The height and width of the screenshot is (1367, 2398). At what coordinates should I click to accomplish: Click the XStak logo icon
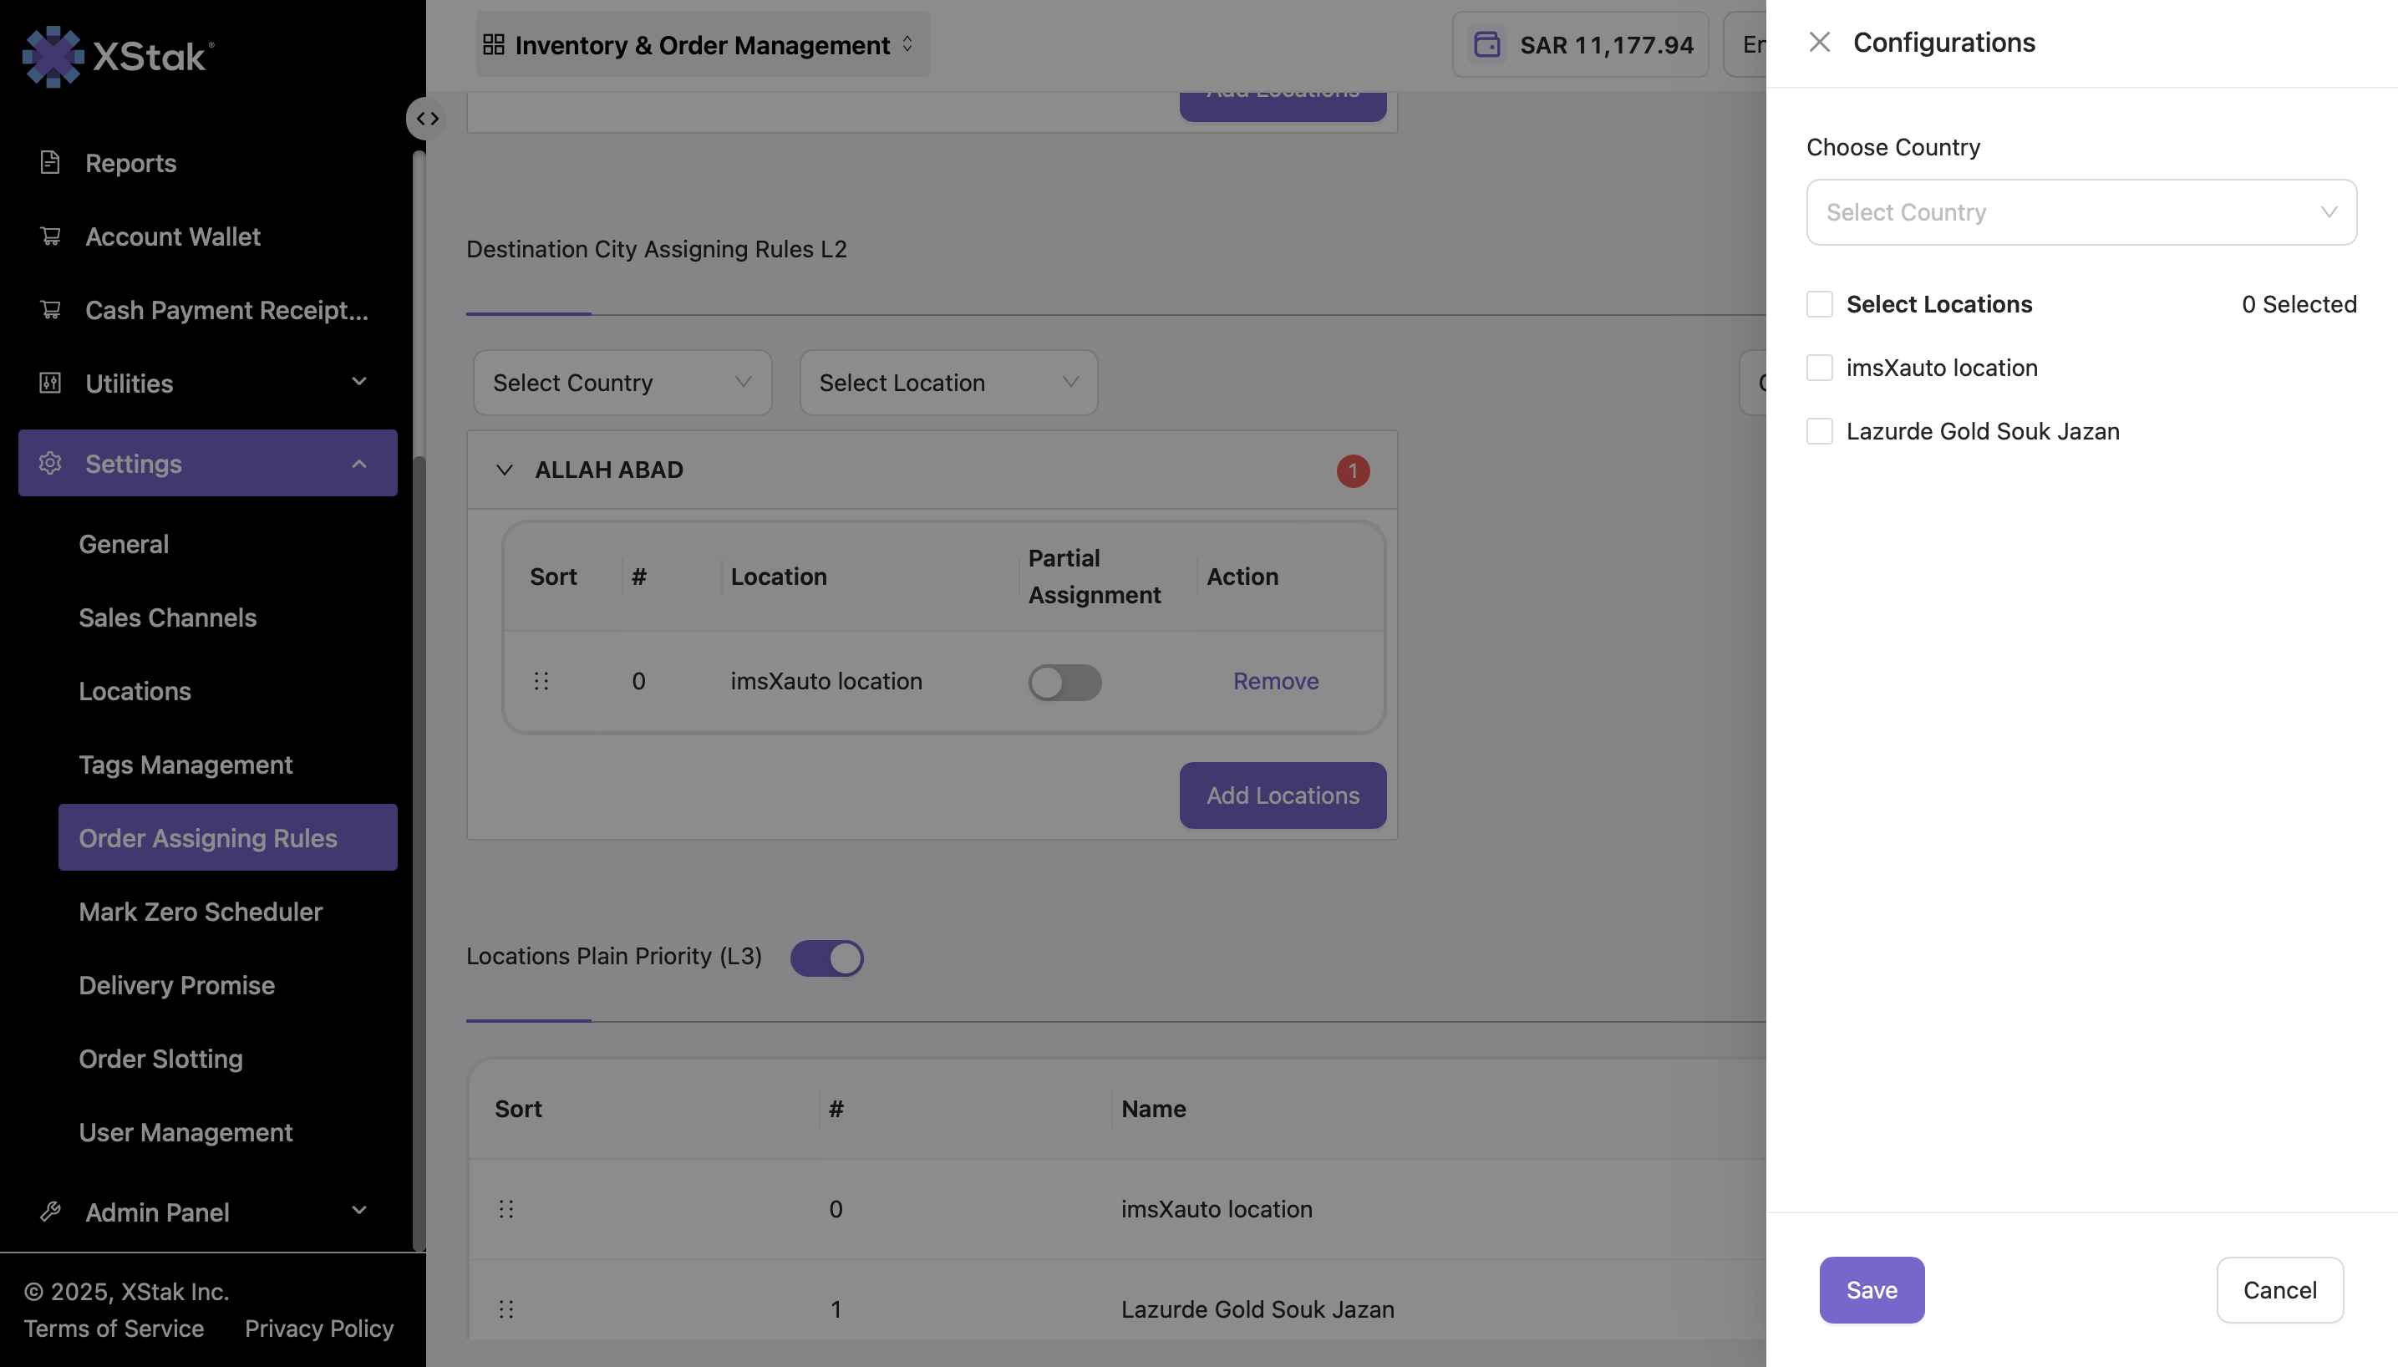pyautogui.click(x=53, y=56)
